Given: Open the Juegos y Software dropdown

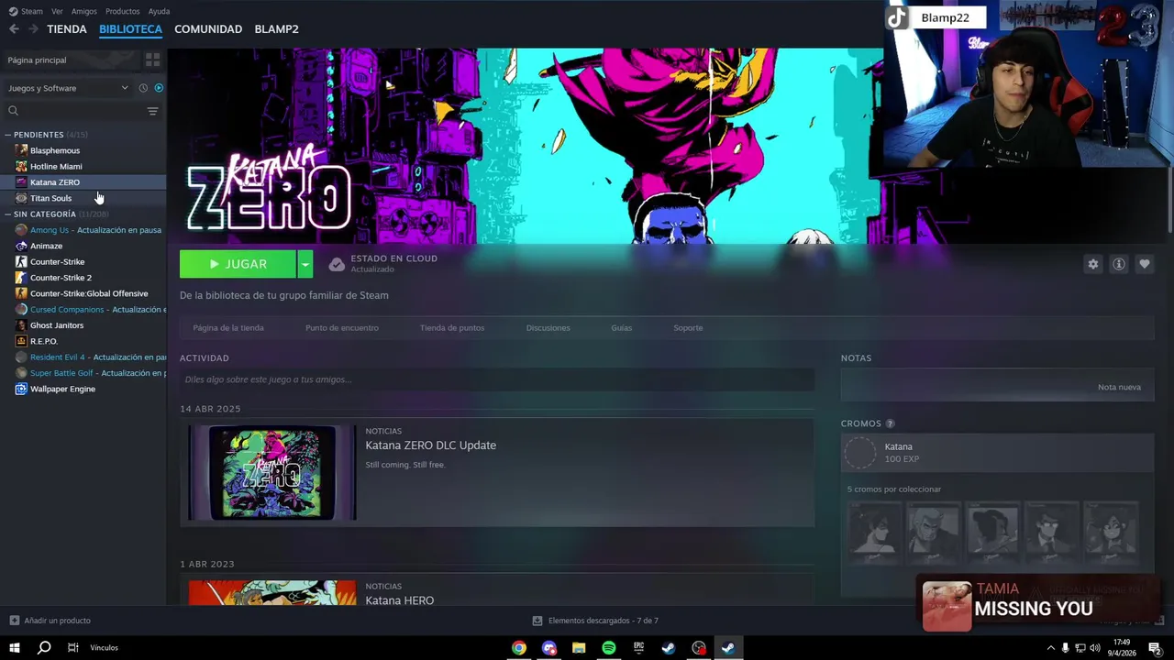Looking at the screenshot, I should 68,88.
